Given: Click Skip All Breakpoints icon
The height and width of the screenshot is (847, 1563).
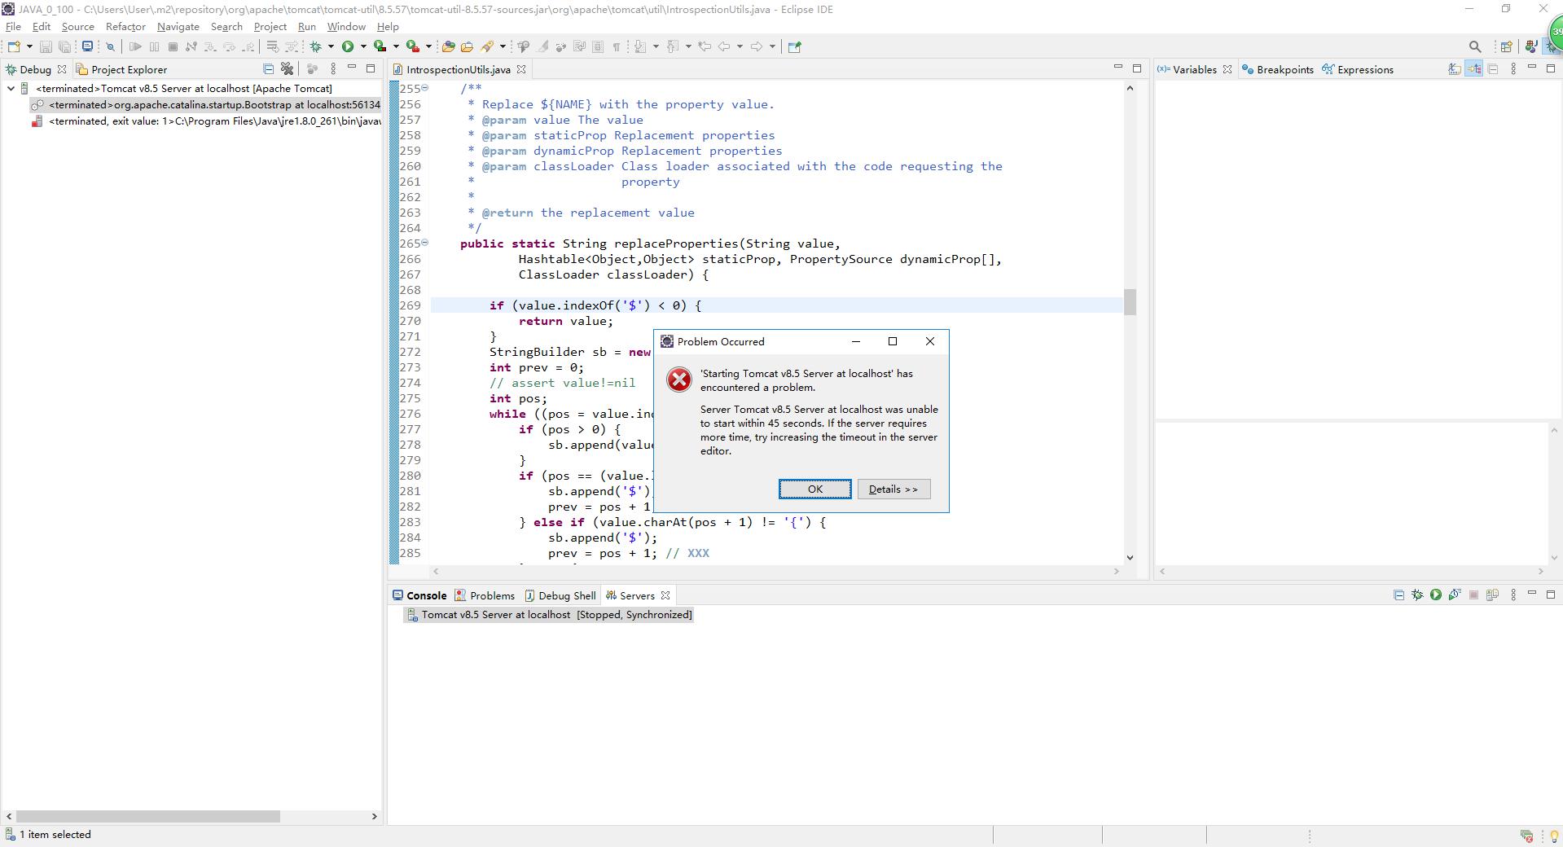Looking at the screenshot, I should 110,46.
